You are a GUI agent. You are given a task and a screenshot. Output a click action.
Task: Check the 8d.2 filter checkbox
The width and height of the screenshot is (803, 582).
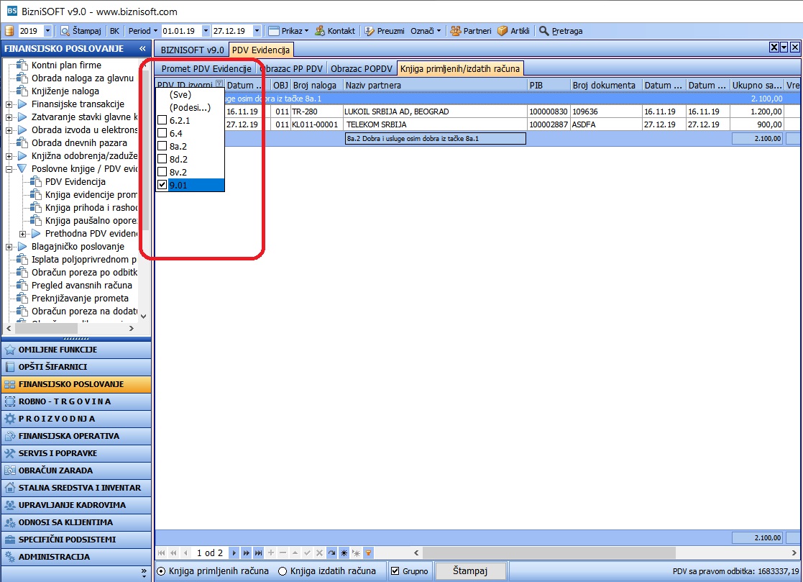tap(162, 159)
